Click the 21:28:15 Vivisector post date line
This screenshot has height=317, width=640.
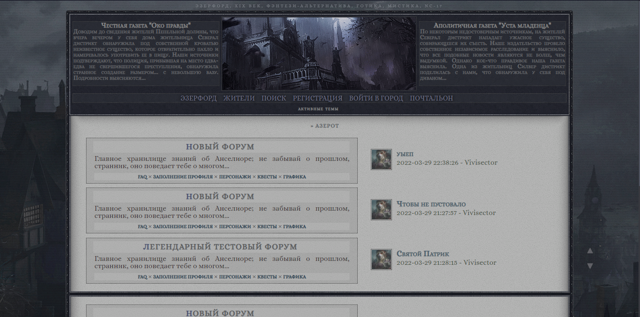(446, 263)
